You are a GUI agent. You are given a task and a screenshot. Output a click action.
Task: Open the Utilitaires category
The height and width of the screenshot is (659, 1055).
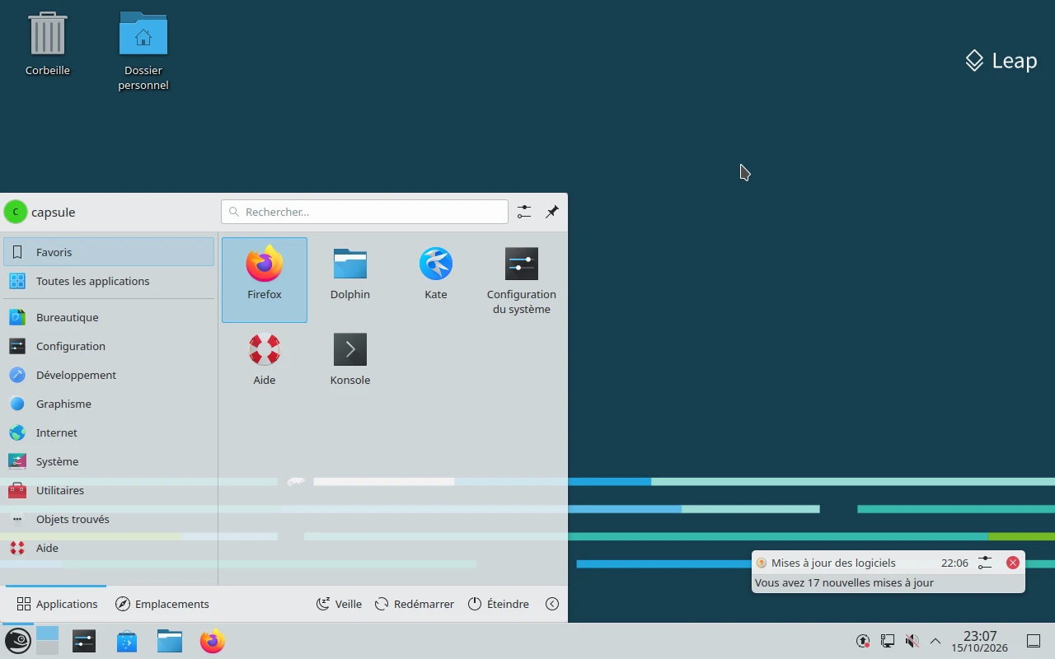(x=109, y=490)
